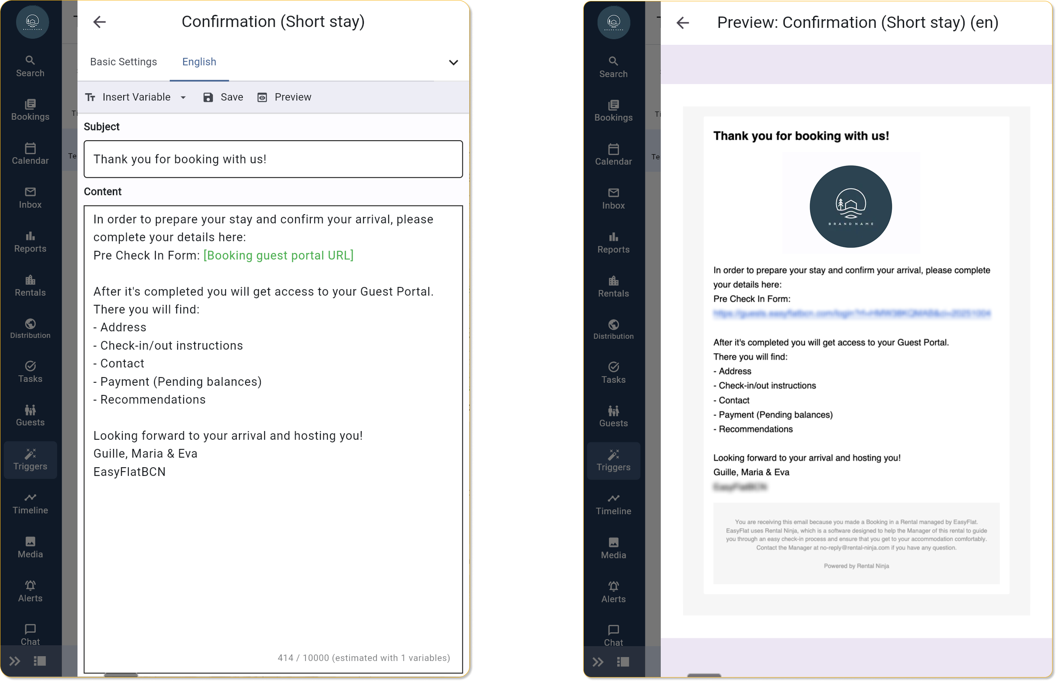Go back from the Preview panel

683,23
